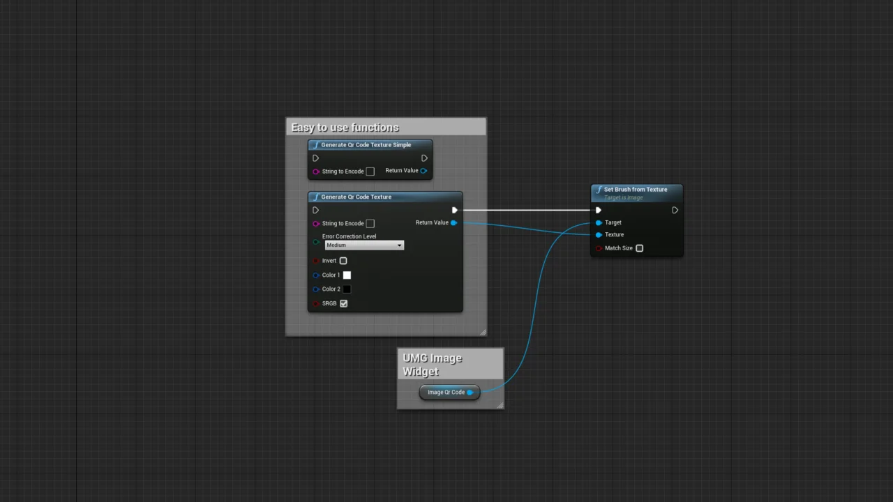The image size is (893, 502).
Task: Click the SRGB boolean input pin
Action: click(x=316, y=304)
